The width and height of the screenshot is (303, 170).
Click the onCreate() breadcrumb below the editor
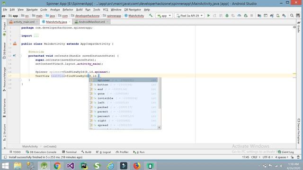(x=50, y=146)
